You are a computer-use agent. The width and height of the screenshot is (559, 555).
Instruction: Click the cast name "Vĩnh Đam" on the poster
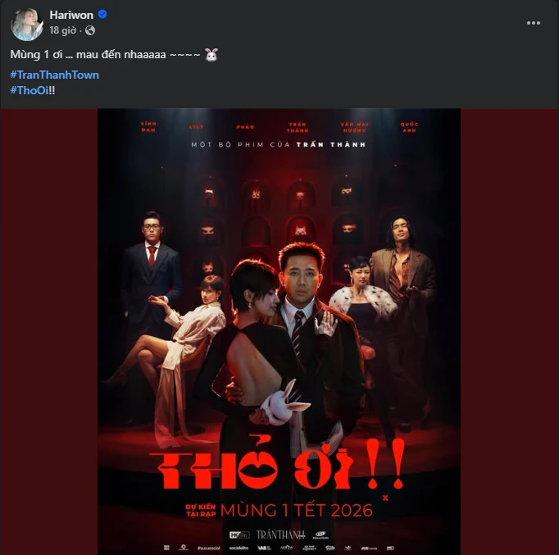(148, 125)
